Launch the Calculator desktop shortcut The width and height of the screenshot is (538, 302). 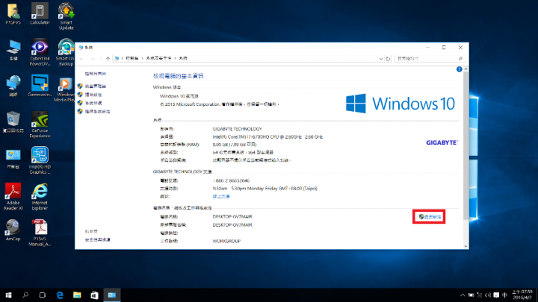pos(40,13)
